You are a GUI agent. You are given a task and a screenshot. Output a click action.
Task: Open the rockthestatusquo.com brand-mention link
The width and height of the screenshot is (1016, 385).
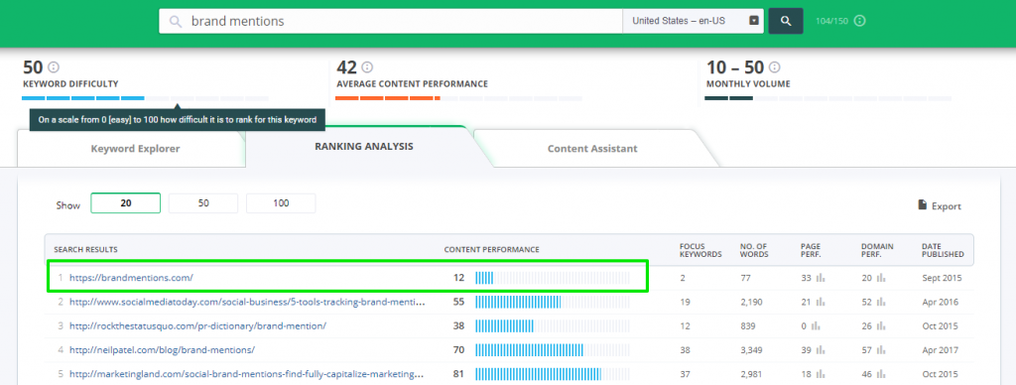pyautogui.click(x=197, y=326)
